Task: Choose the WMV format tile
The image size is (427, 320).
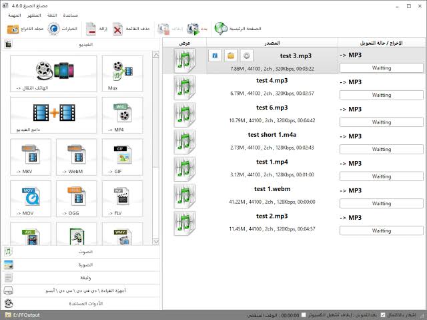Action: coord(122,234)
